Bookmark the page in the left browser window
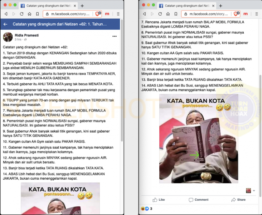This screenshot has height=215, width=262. (x=38, y=14)
